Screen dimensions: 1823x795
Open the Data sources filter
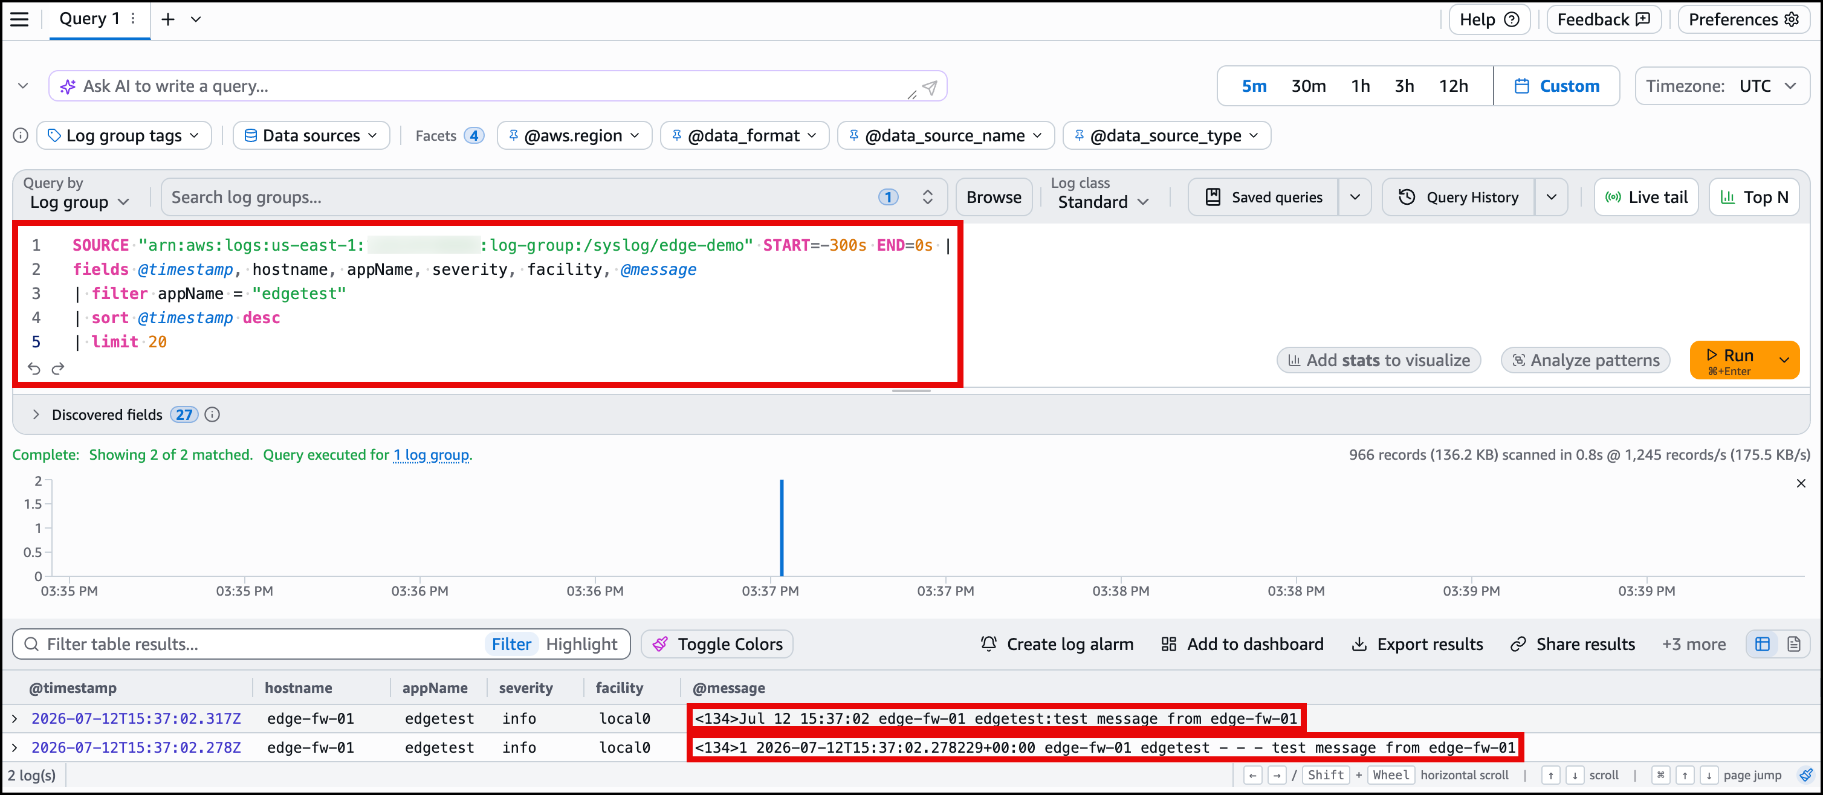click(x=311, y=135)
